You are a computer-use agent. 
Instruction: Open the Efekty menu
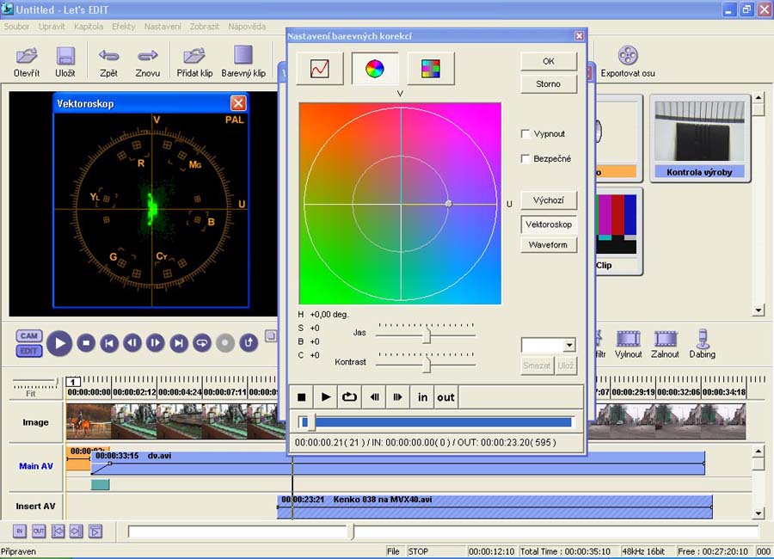click(123, 27)
